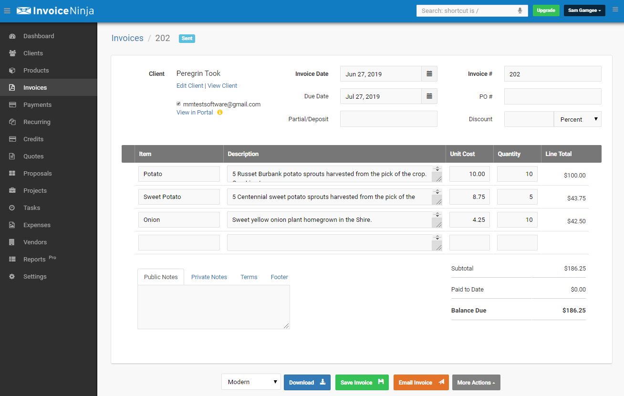
Task: Follow the Edit Client link
Action: 190,86
